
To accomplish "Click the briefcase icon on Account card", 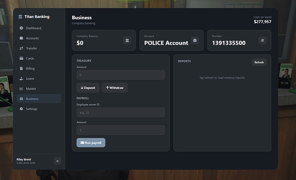I will pyautogui.click(x=195, y=40).
